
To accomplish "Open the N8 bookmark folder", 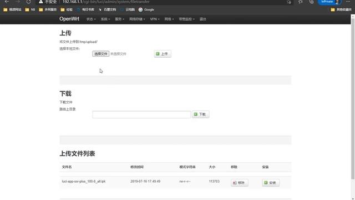I will pyautogui.click(x=30, y=9).
